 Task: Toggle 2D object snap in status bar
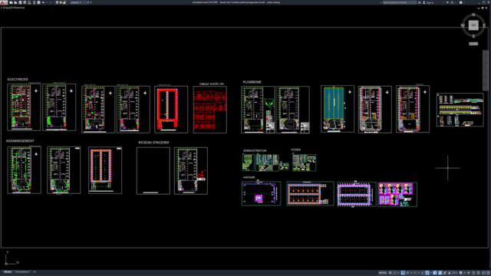click(x=427, y=273)
